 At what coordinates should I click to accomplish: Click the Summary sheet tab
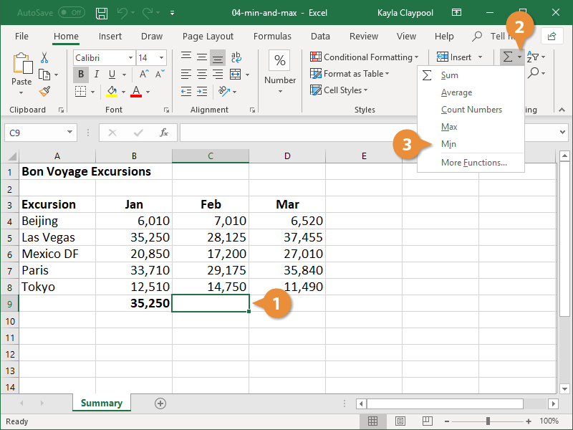[101, 403]
